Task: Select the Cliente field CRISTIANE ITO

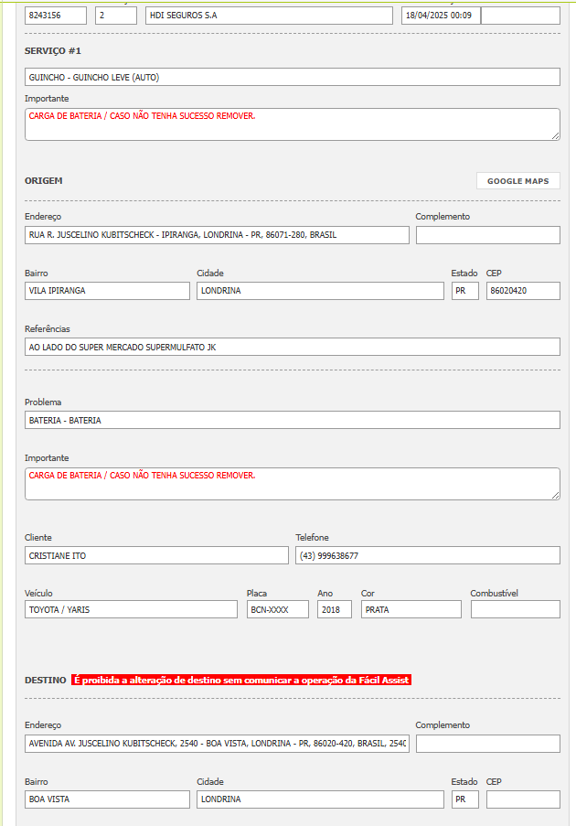Action: pyautogui.click(x=156, y=555)
